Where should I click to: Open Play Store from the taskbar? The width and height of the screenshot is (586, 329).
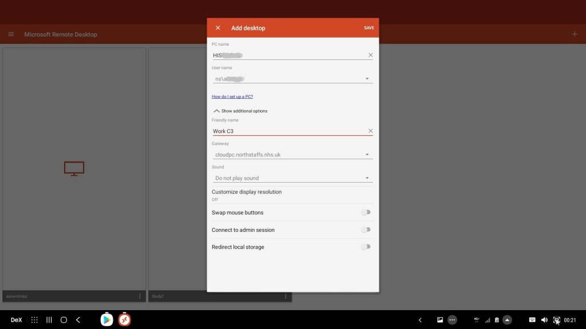(x=107, y=320)
